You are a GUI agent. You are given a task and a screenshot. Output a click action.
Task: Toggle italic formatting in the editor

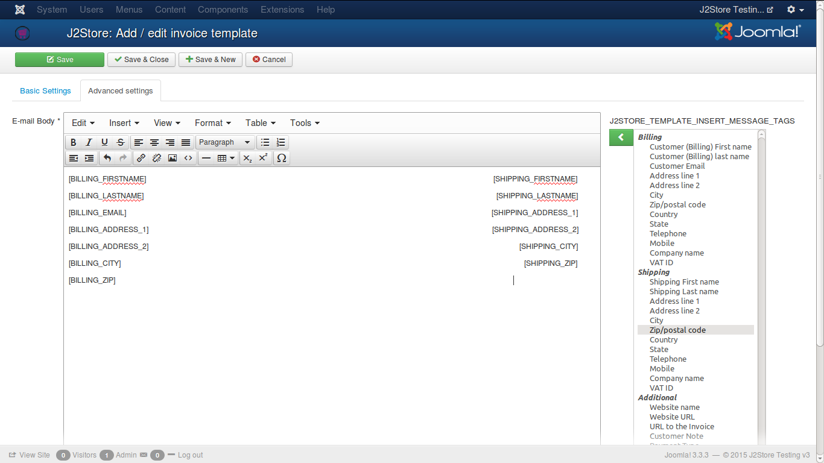click(x=89, y=142)
